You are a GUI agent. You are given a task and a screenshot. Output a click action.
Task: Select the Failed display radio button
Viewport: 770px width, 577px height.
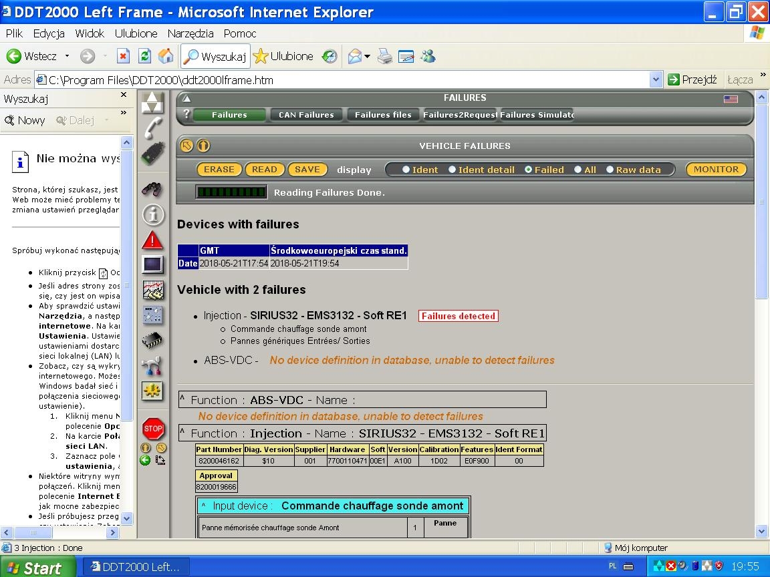click(529, 169)
